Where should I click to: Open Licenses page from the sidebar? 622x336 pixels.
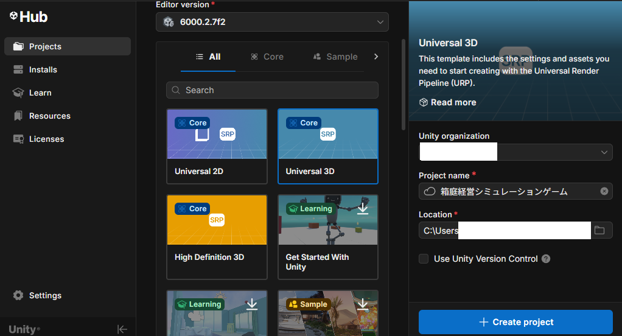(46, 139)
